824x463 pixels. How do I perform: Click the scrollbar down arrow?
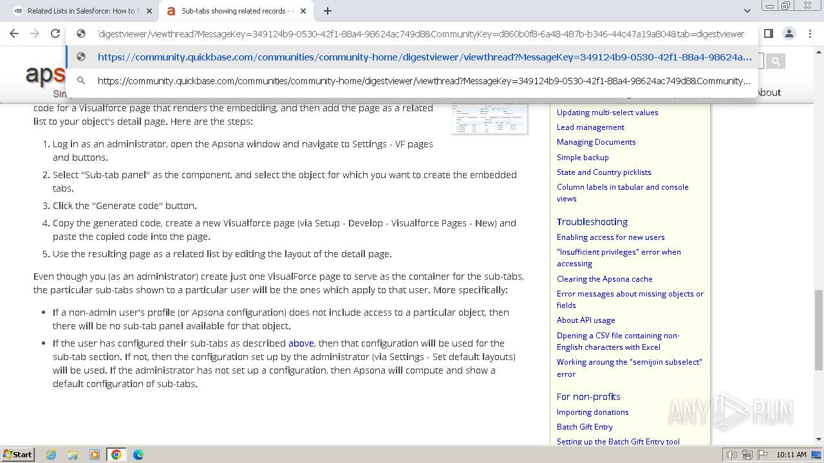point(819,440)
